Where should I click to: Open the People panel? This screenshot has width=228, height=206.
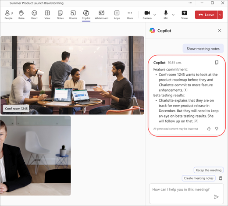(x=8, y=15)
